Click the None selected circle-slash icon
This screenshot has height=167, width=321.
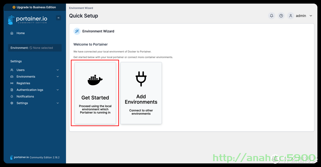[x=31, y=48]
